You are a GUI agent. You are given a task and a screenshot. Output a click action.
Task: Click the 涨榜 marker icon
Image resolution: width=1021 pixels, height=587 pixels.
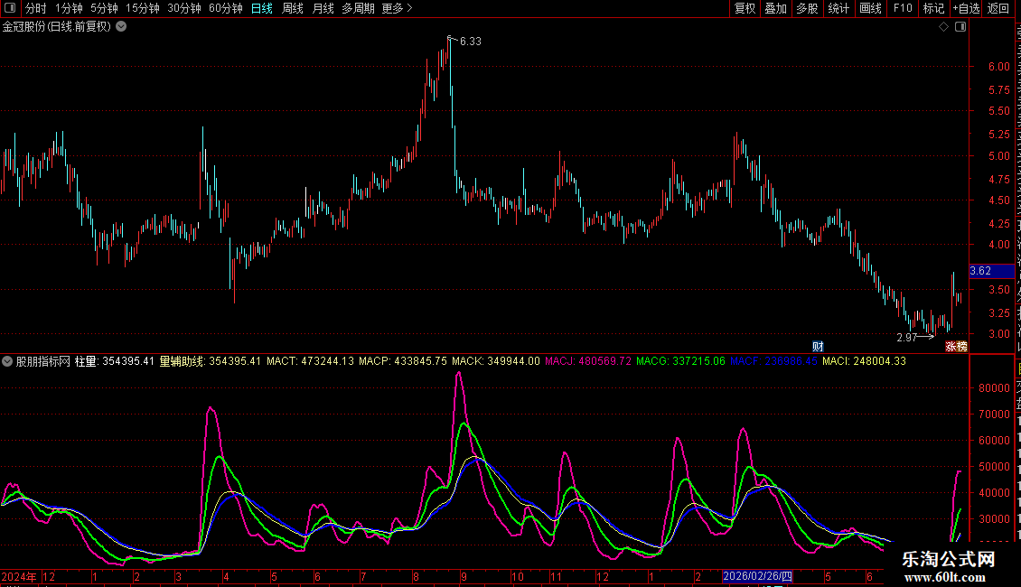point(956,346)
